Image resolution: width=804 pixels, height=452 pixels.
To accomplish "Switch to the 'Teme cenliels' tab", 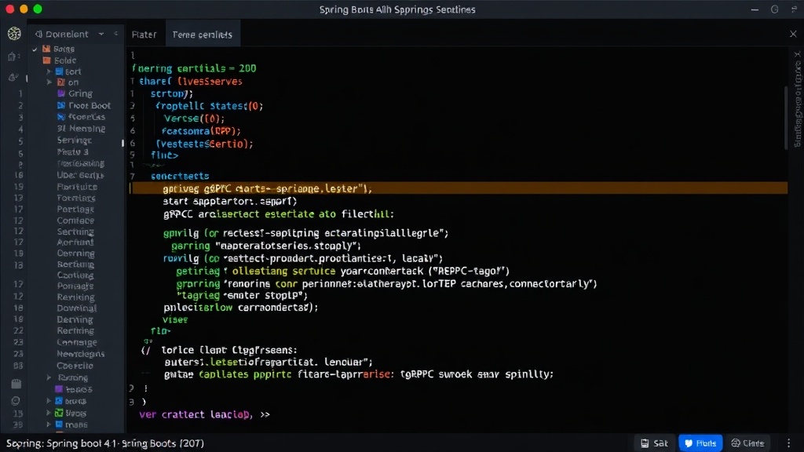I will pyautogui.click(x=203, y=35).
